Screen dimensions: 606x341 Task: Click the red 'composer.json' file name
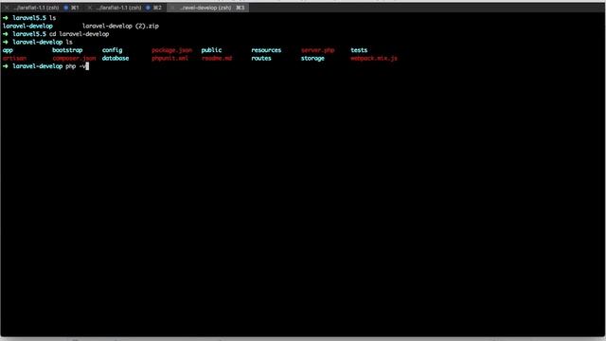[x=74, y=59]
